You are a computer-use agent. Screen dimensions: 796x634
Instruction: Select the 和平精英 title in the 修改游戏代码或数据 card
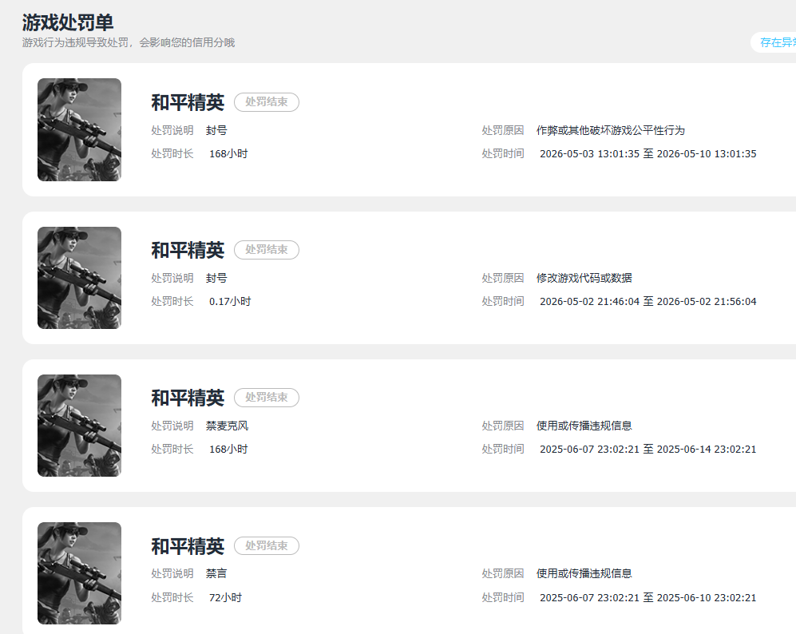pyautogui.click(x=188, y=250)
